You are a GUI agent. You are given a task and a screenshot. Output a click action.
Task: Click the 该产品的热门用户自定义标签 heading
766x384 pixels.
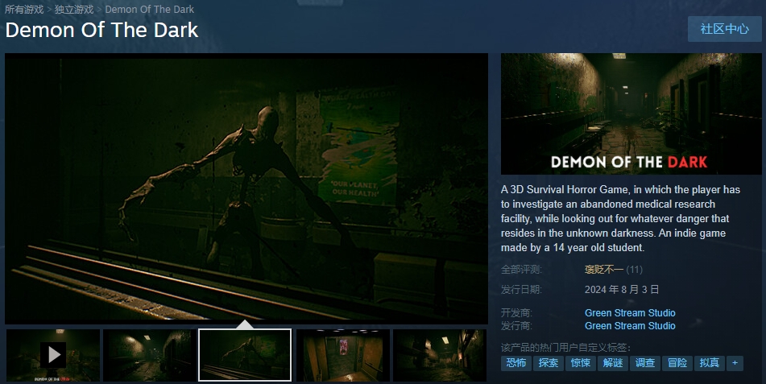(565, 348)
